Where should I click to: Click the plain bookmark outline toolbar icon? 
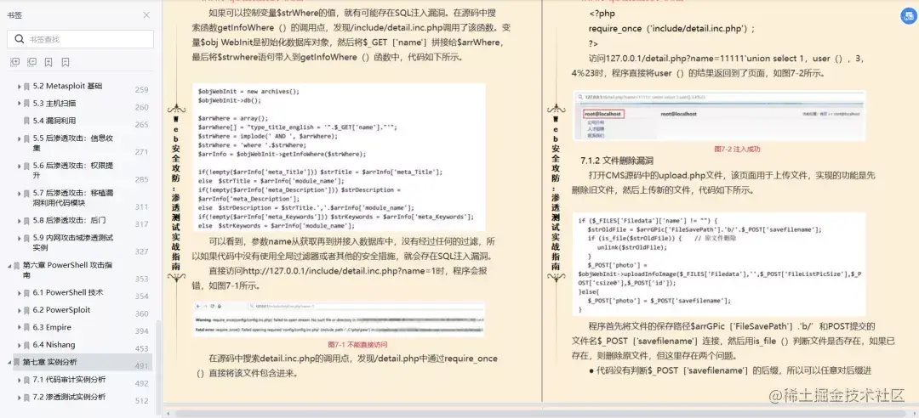[65, 62]
